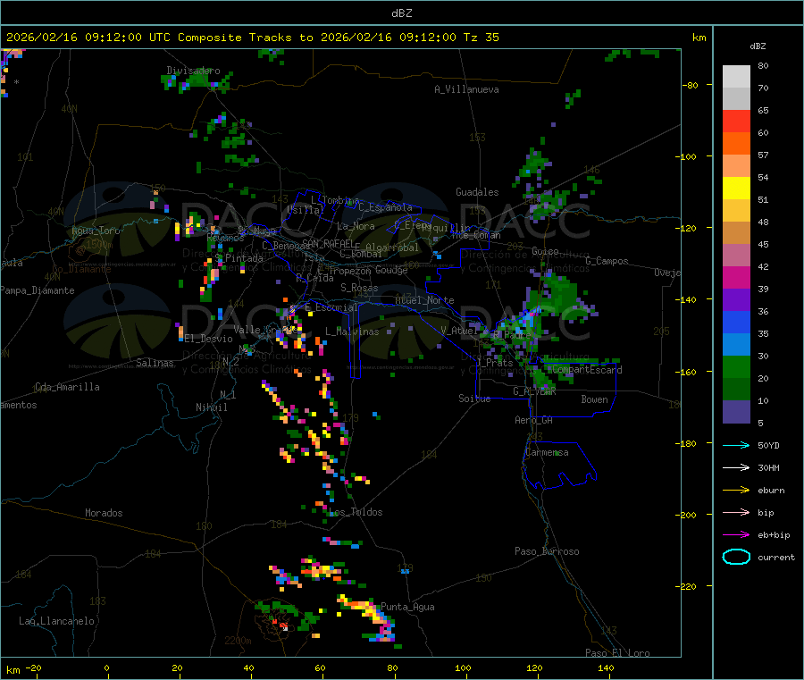Click the 'Tz 35' header text
The width and height of the screenshot is (804, 680).
click(x=482, y=38)
